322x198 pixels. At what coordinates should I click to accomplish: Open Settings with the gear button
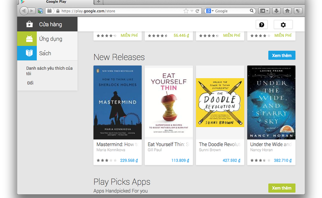coord(283,25)
